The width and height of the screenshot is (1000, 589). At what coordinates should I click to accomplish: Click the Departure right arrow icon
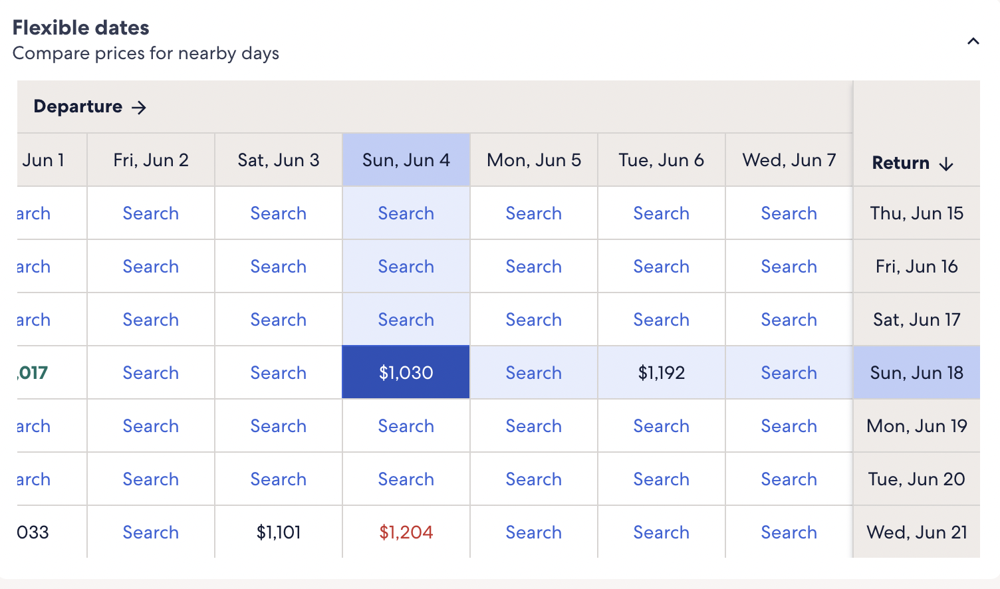(138, 108)
